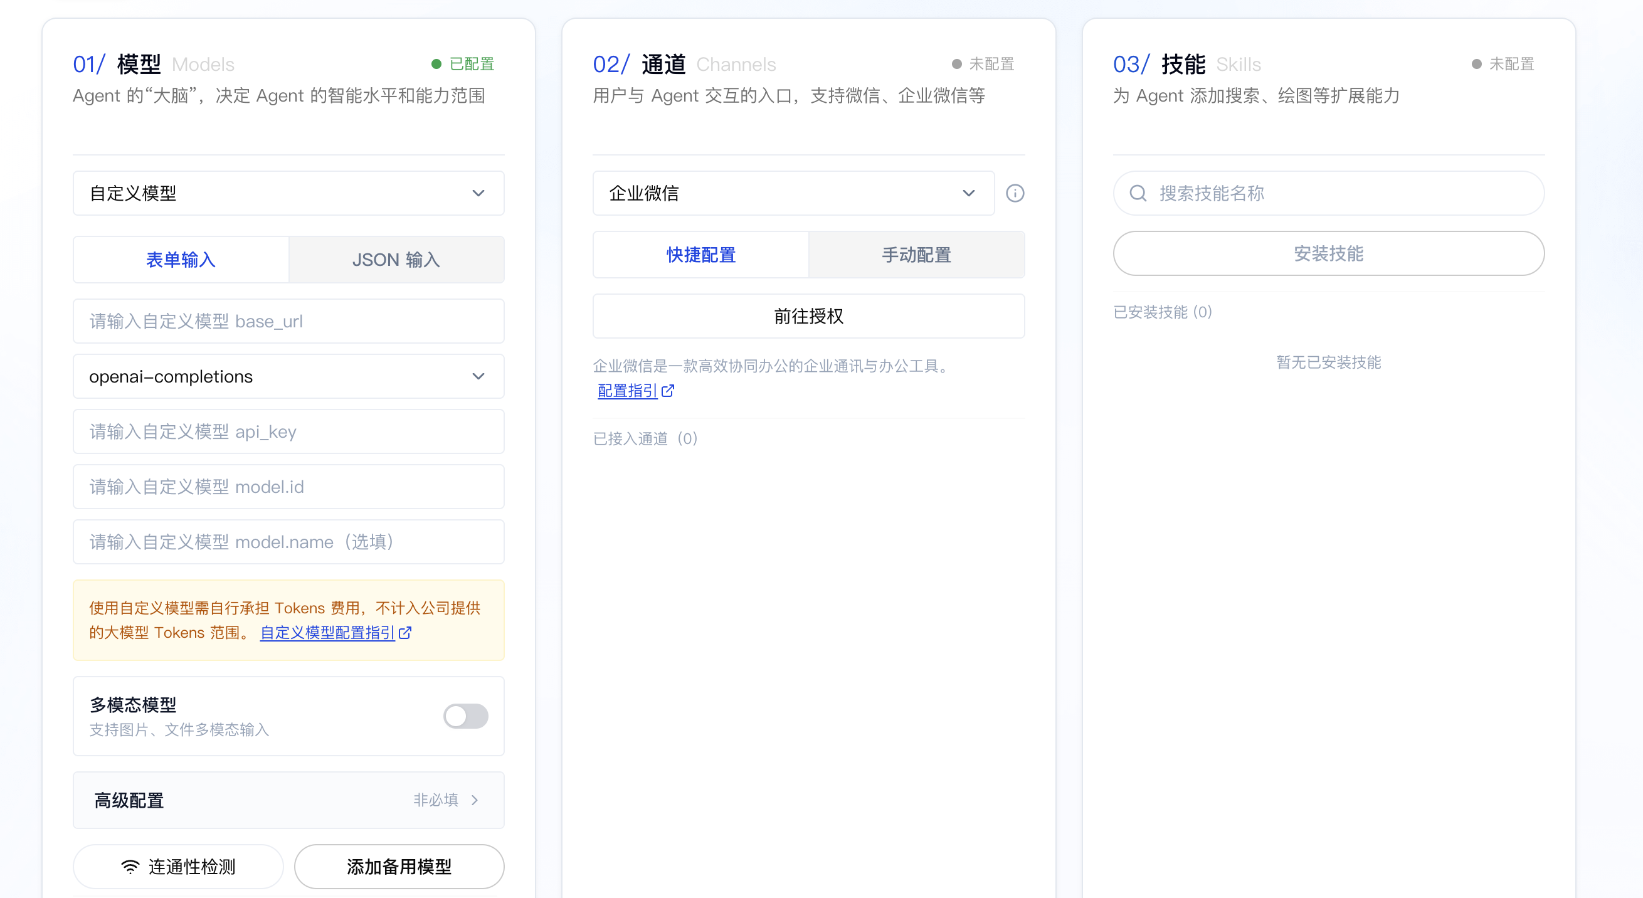Viewport: 1643px width, 898px height.
Task: Click the 暂无已安装技能 text
Action: [x=1329, y=362]
